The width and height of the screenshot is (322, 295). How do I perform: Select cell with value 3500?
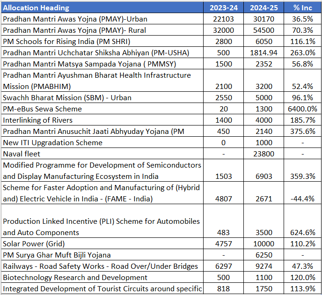pyautogui.click(x=263, y=221)
